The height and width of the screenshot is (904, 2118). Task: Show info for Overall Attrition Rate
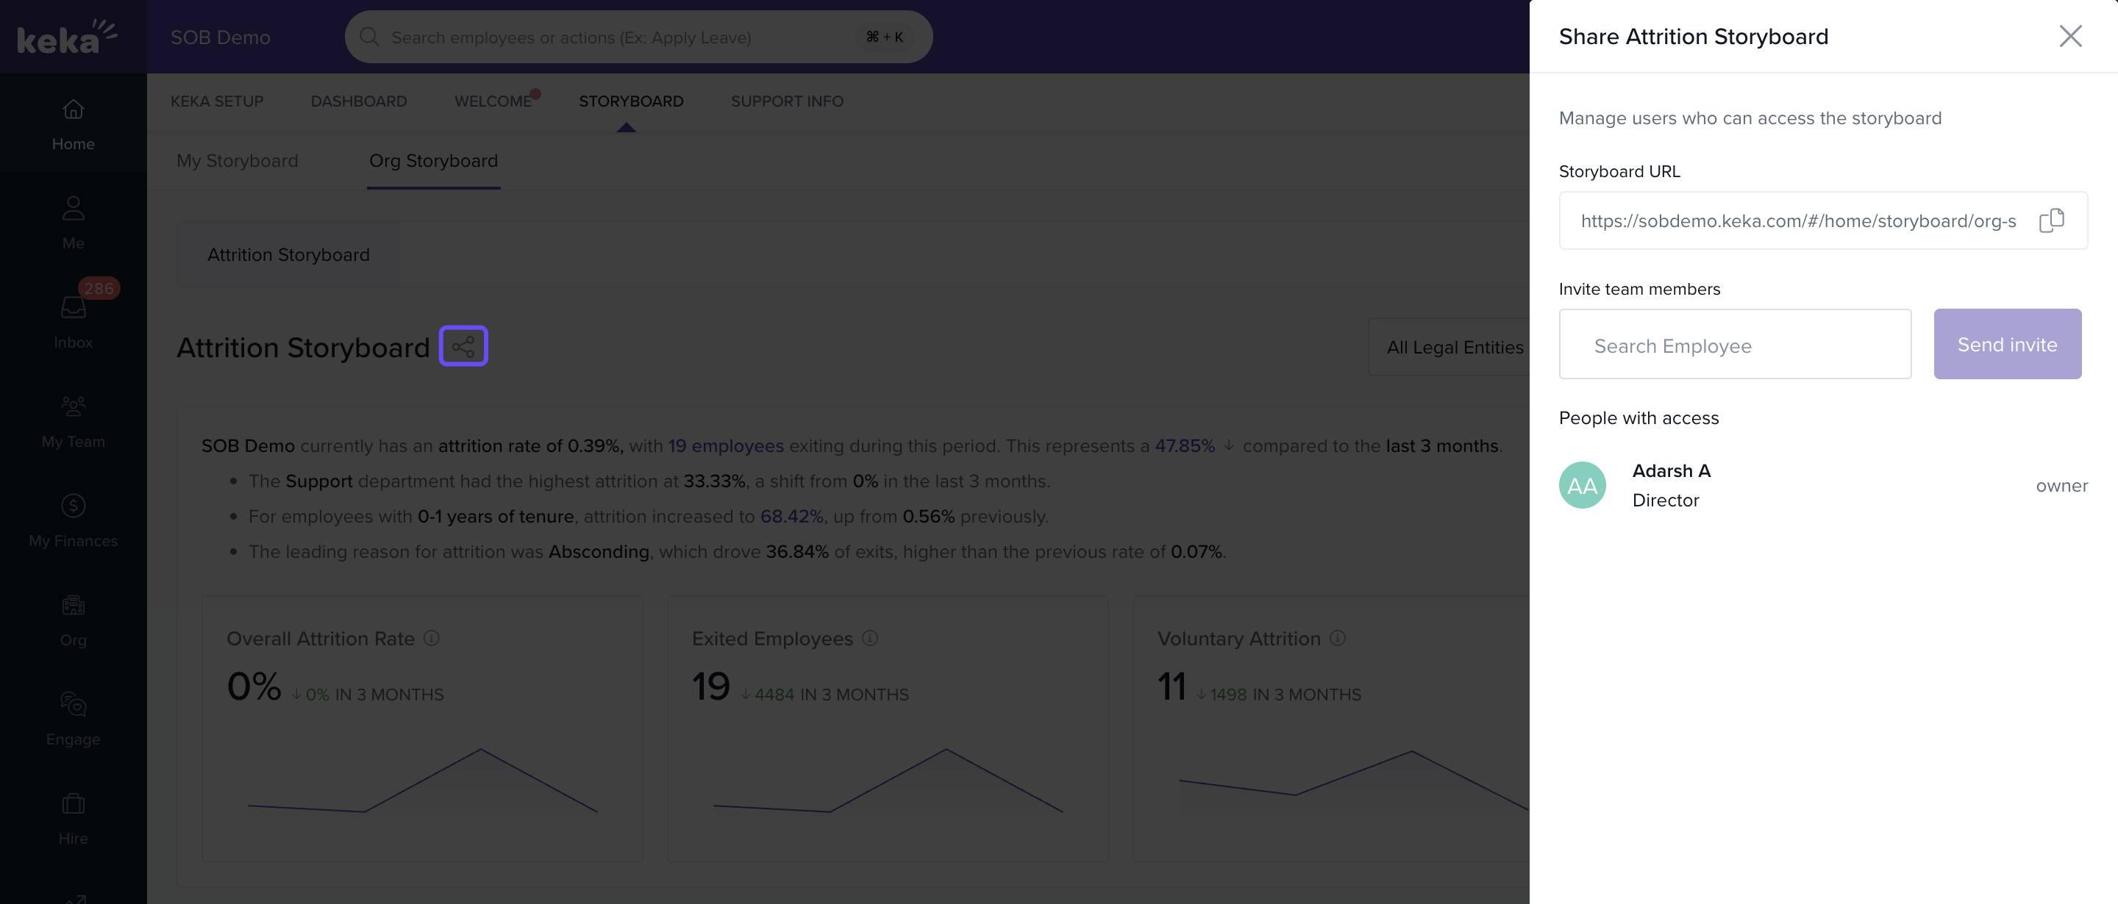(432, 638)
